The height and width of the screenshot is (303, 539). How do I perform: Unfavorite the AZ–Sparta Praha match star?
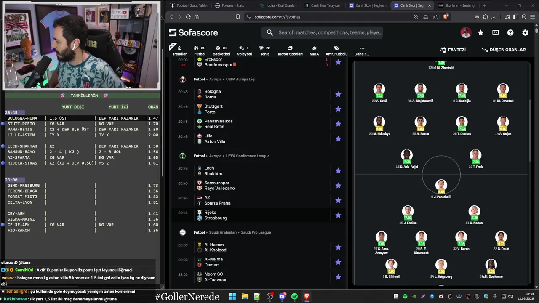click(338, 200)
